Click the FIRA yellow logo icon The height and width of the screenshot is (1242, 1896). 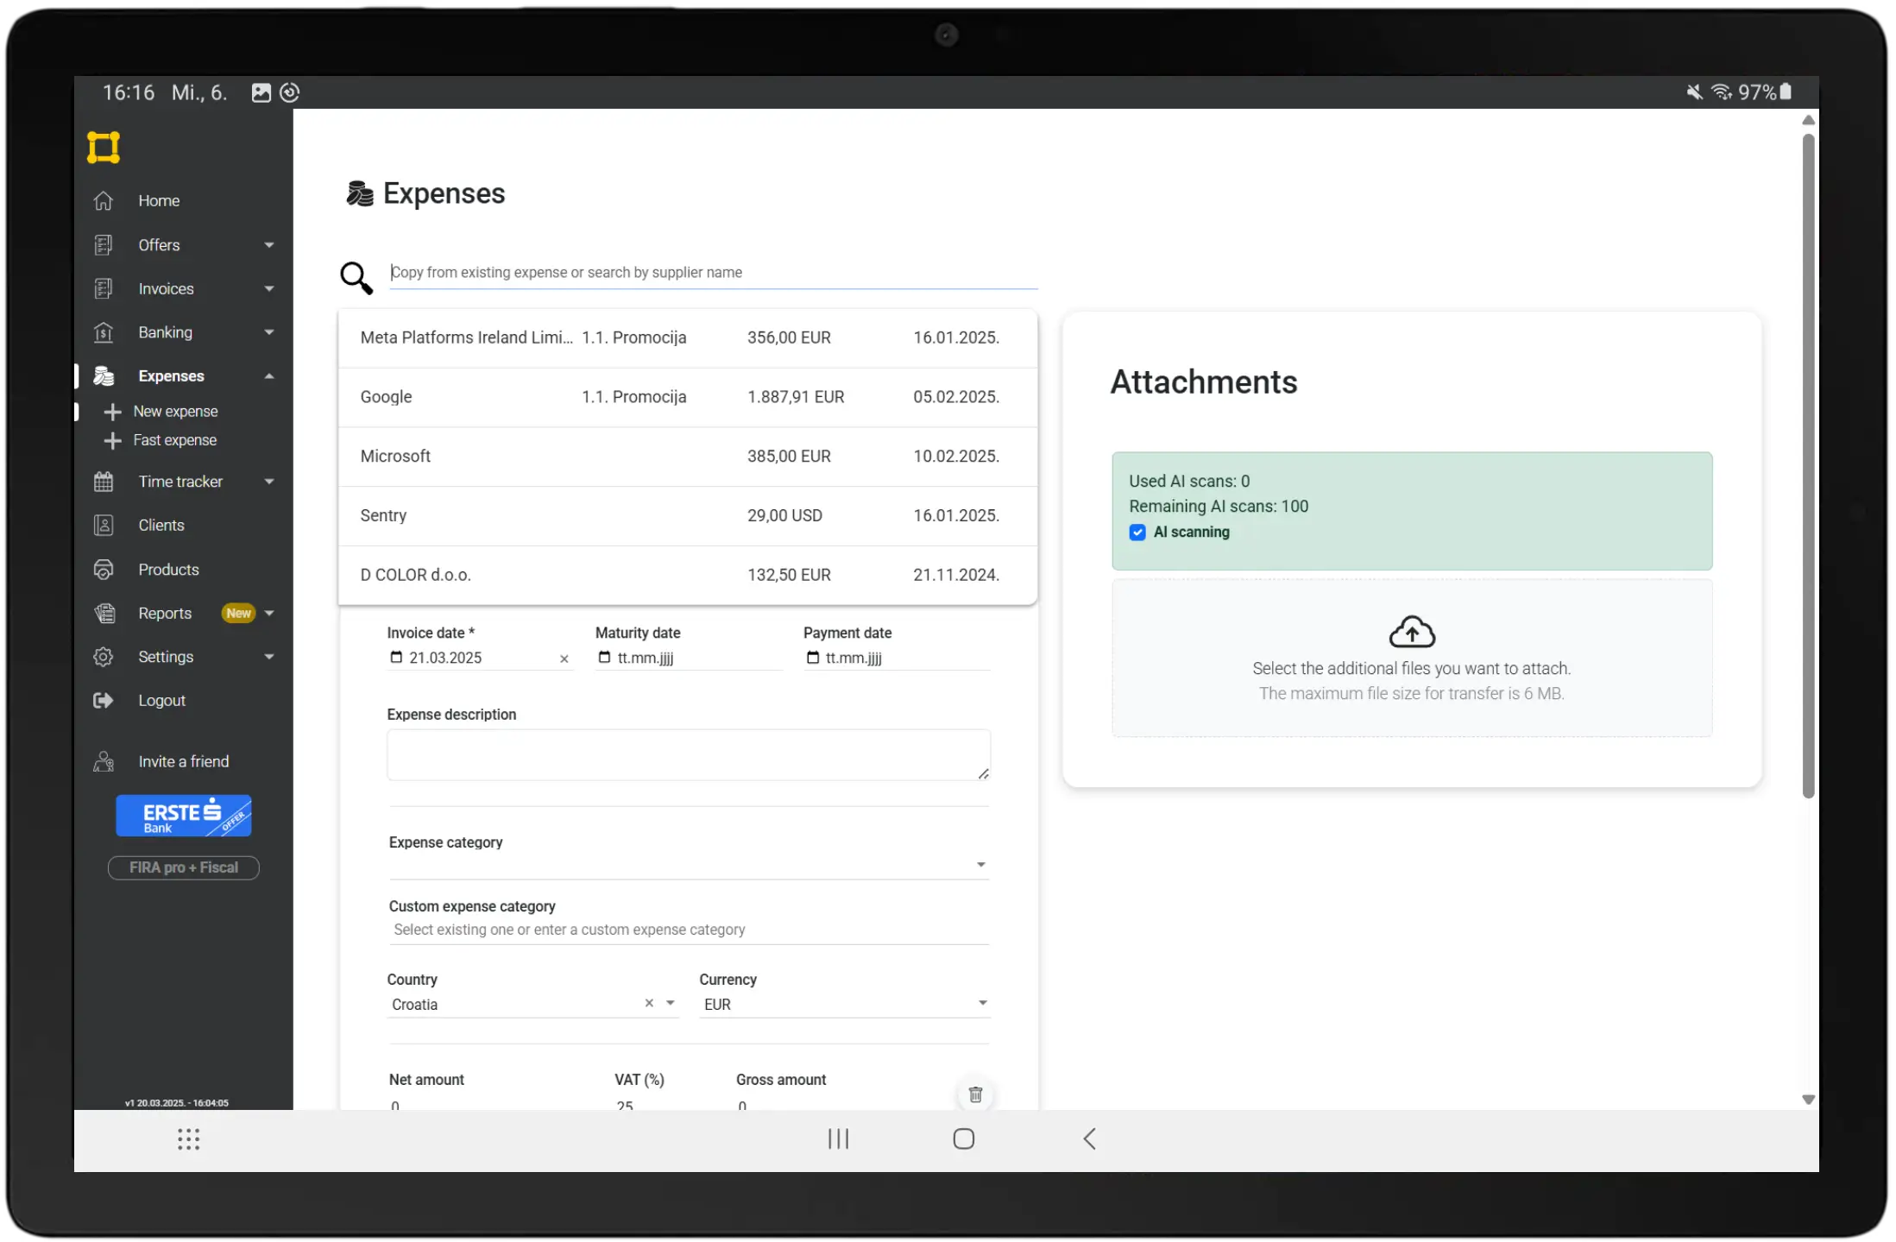click(104, 148)
